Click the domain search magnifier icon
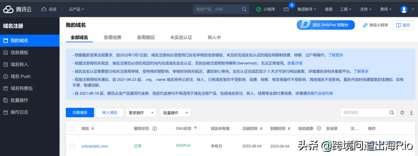Image resolution: width=418 pixels, height=156 pixels. (392, 113)
